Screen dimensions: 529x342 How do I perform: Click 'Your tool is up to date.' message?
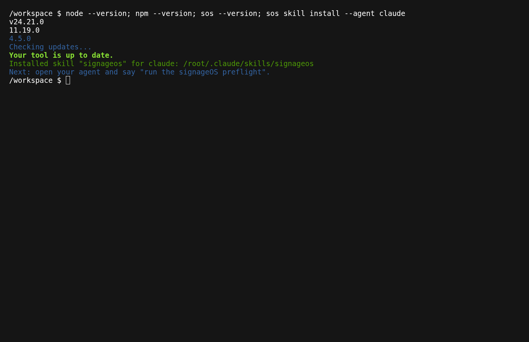[x=61, y=55]
